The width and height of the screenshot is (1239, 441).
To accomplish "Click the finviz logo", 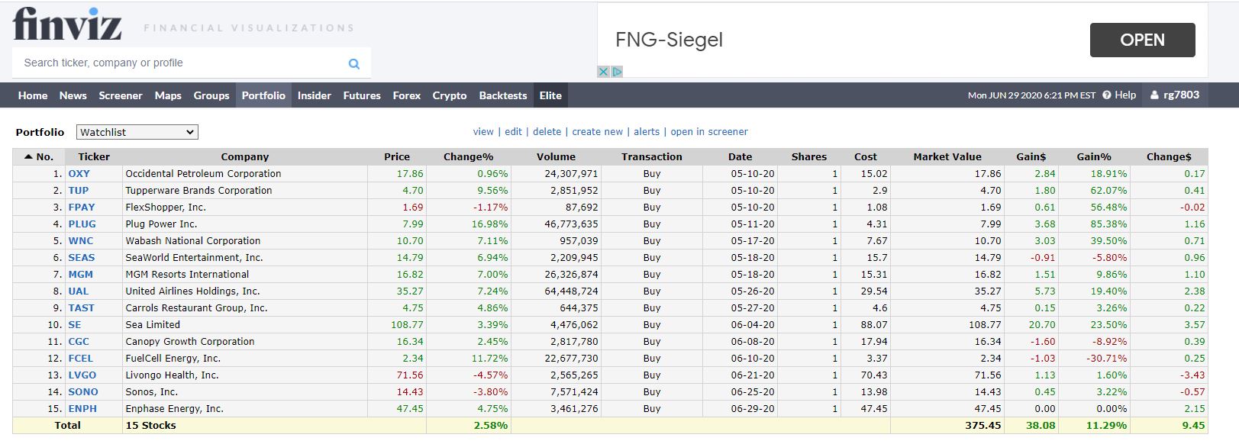I will pos(67,24).
